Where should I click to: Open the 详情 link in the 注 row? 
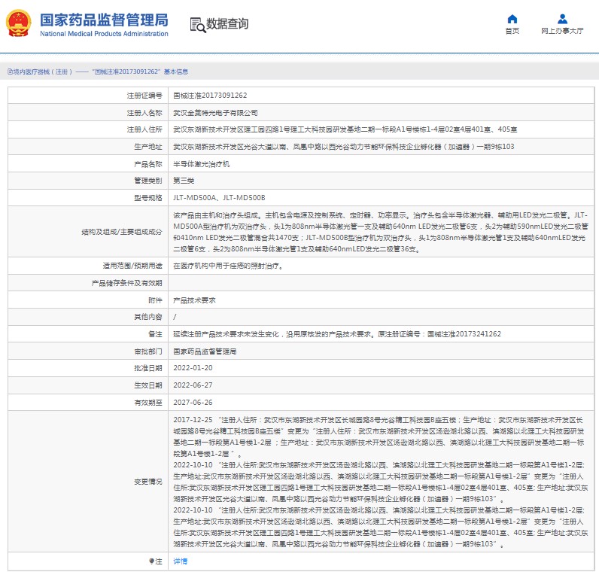point(180,561)
